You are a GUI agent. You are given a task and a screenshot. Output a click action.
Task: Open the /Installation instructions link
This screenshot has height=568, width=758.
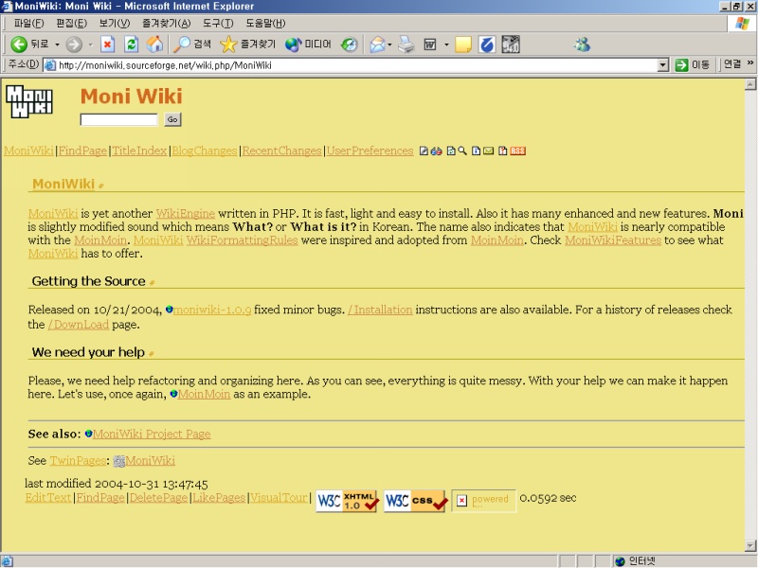click(x=380, y=310)
